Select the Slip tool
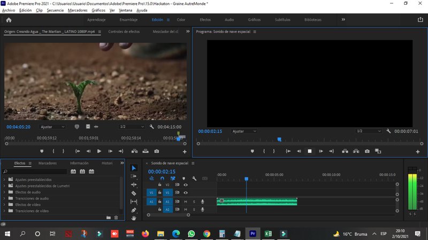Screen dimensions: 428x240 pyautogui.click(x=134, y=202)
